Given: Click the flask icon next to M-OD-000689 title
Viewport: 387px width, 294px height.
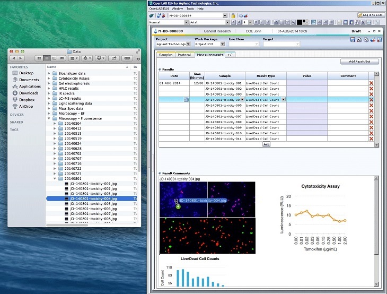Looking at the screenshot, I should [155, 31].
